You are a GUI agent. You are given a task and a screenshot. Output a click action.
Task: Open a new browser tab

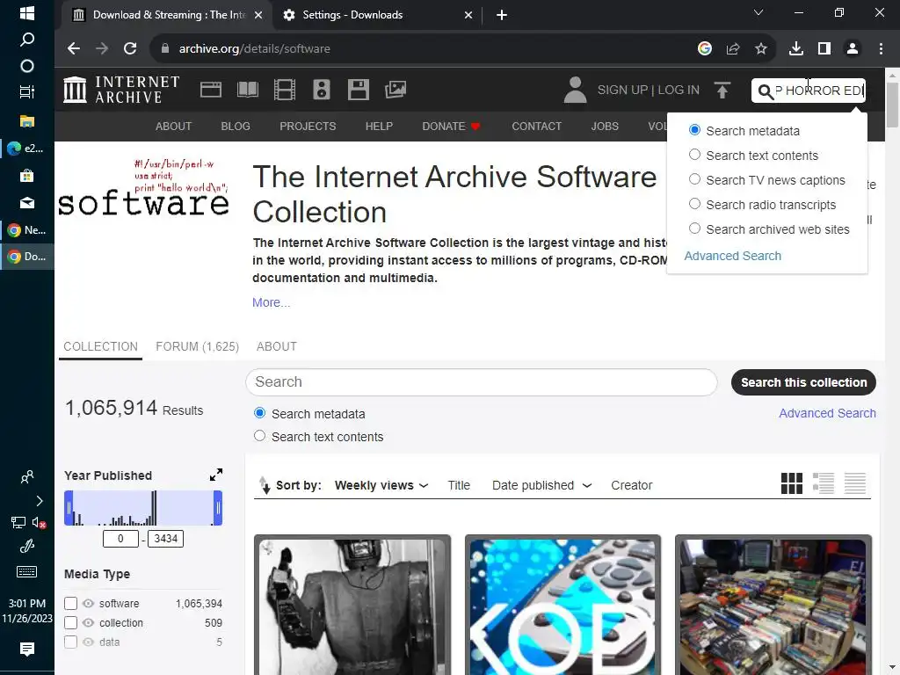click(x=502, y=15)
